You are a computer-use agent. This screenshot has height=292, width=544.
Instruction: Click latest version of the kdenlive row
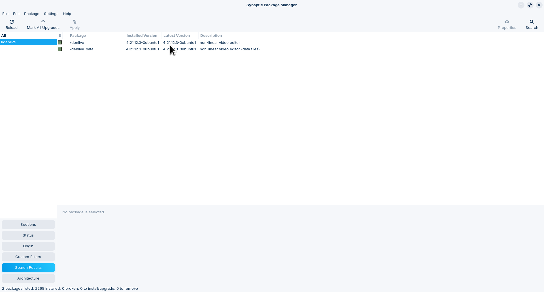click(x=179, y=42)
